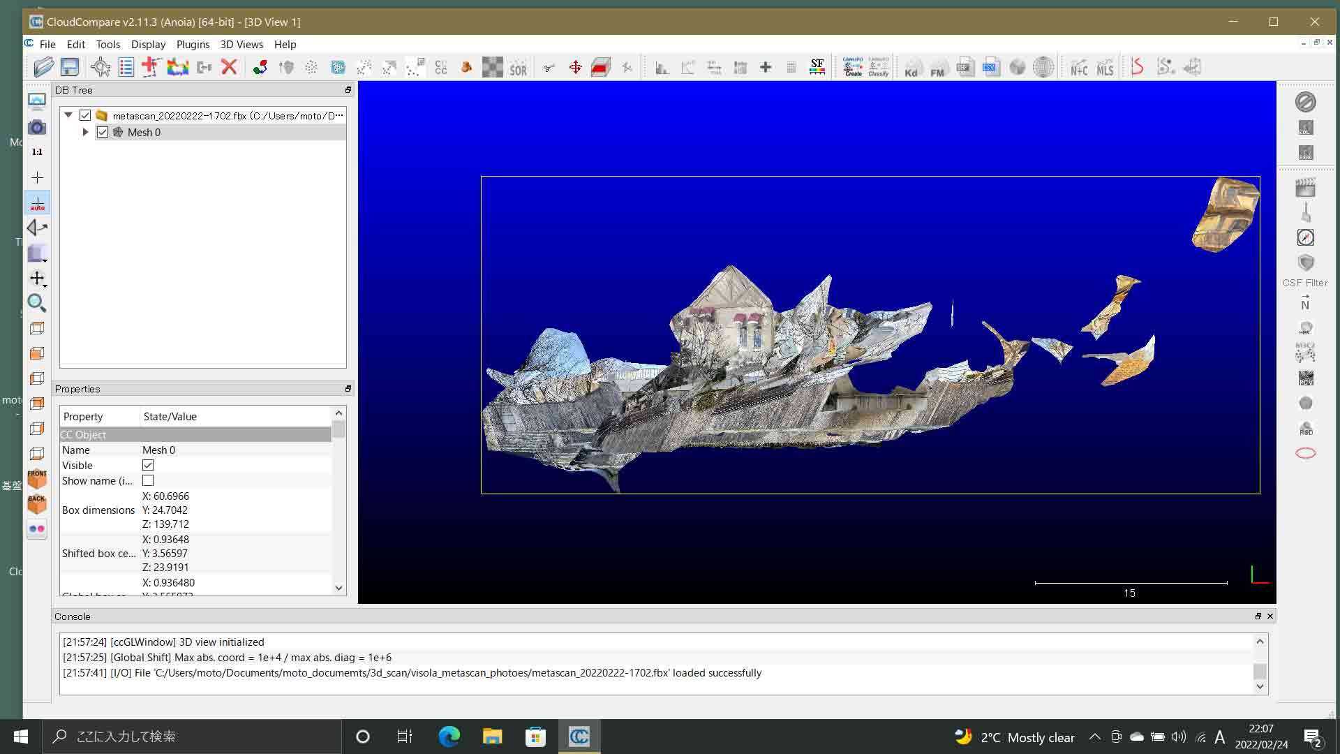This screenshot has width=1340, height=754.
Task: Click the Kd-tree plugin icon
Action: coord(911,67)
